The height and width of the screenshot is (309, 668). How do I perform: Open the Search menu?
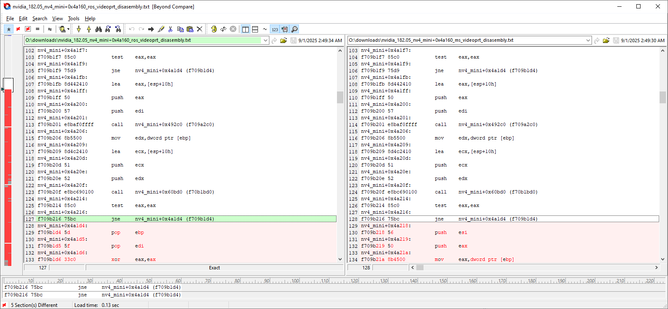(40, 19)
